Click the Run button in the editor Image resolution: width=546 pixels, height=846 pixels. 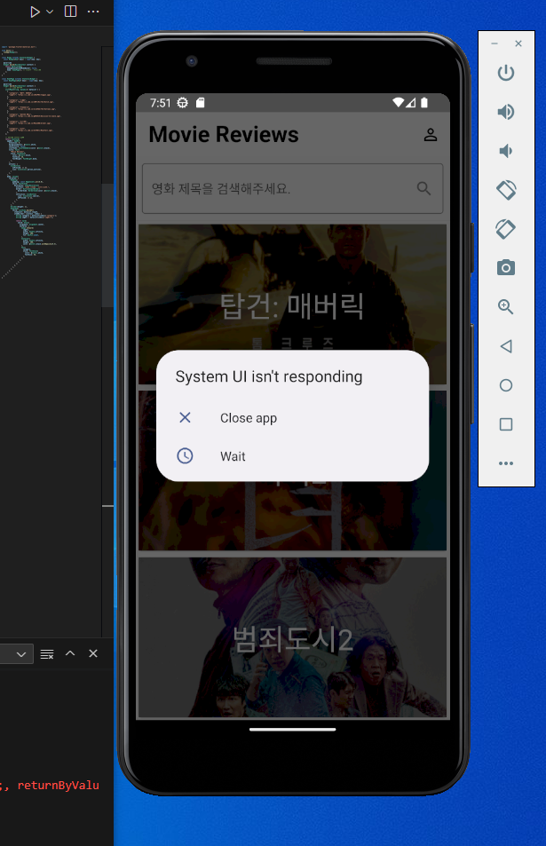point(36,12)
